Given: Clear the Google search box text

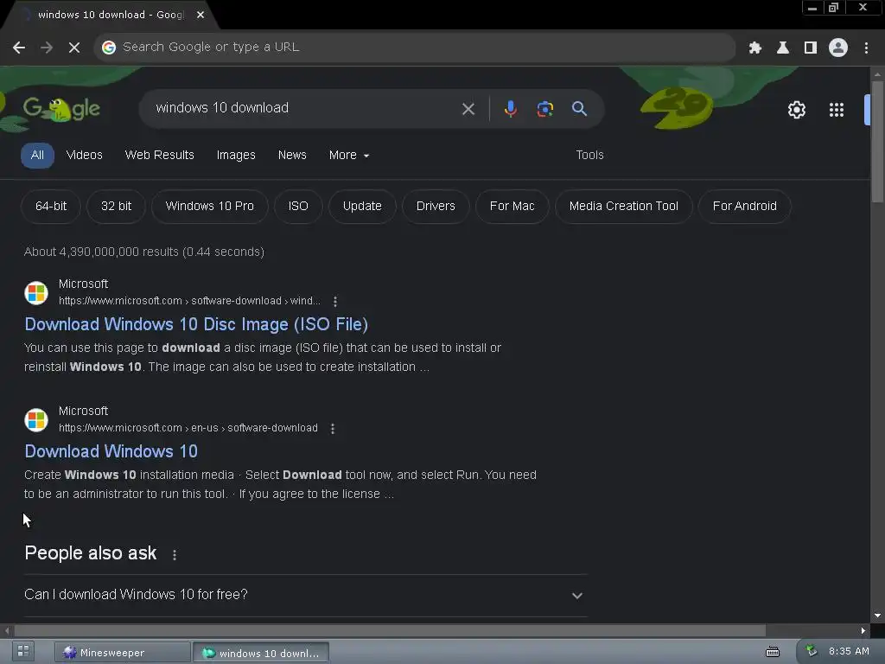Looking at the screenshot, I should coord(468,108).
